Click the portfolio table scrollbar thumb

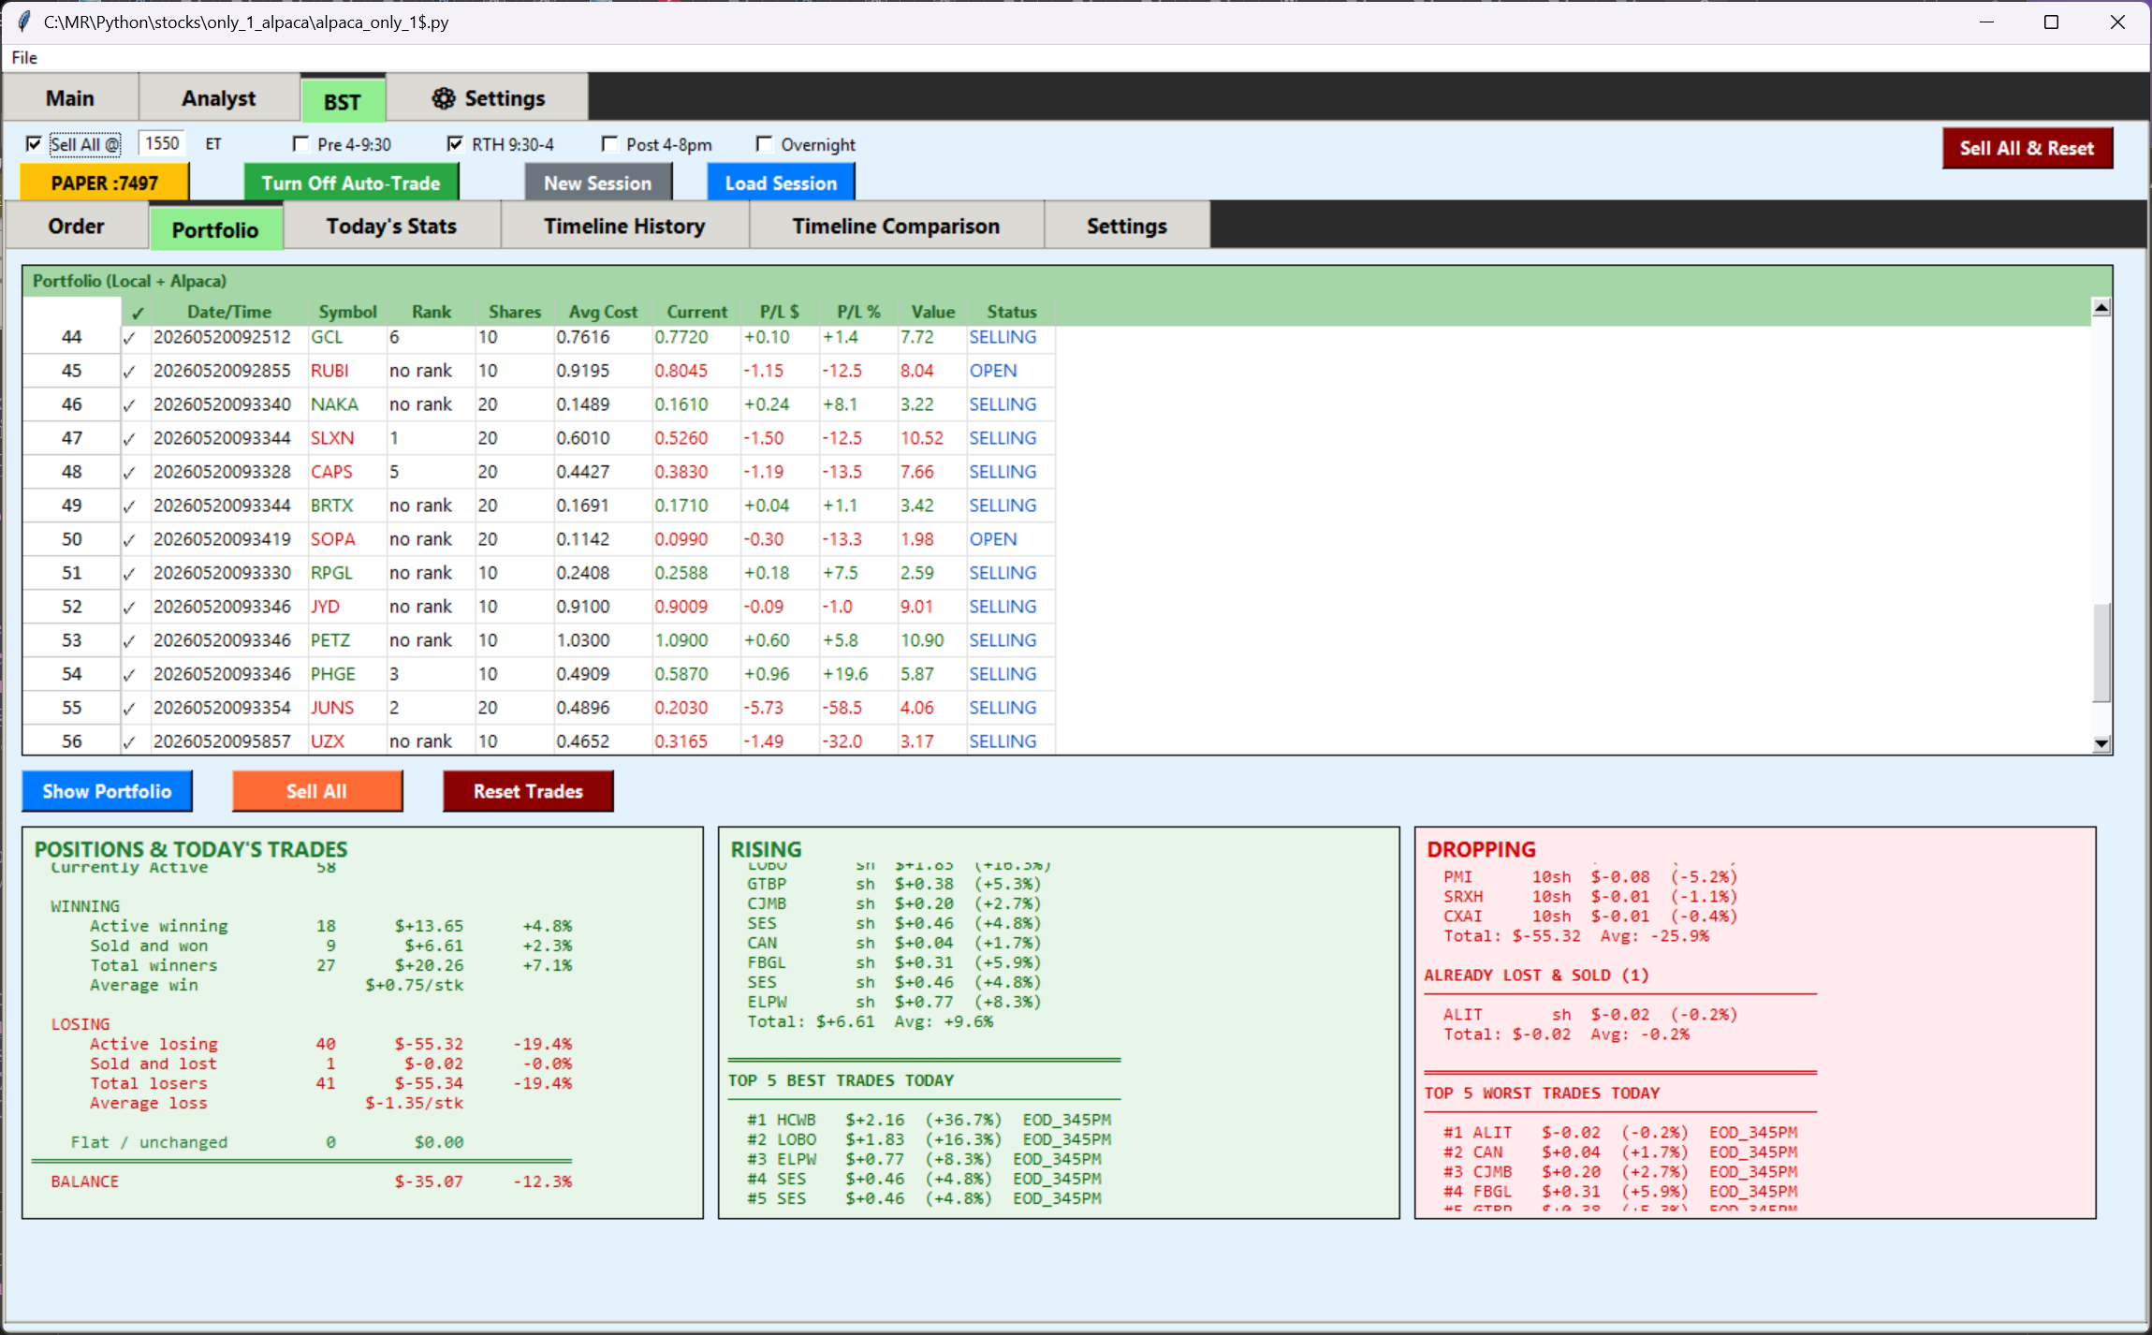click(2101, 652)
